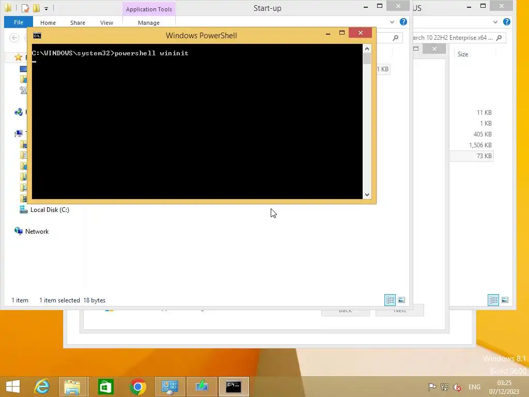Click the Favorites star icon
The image size is (529, 397).
[18, 57]
